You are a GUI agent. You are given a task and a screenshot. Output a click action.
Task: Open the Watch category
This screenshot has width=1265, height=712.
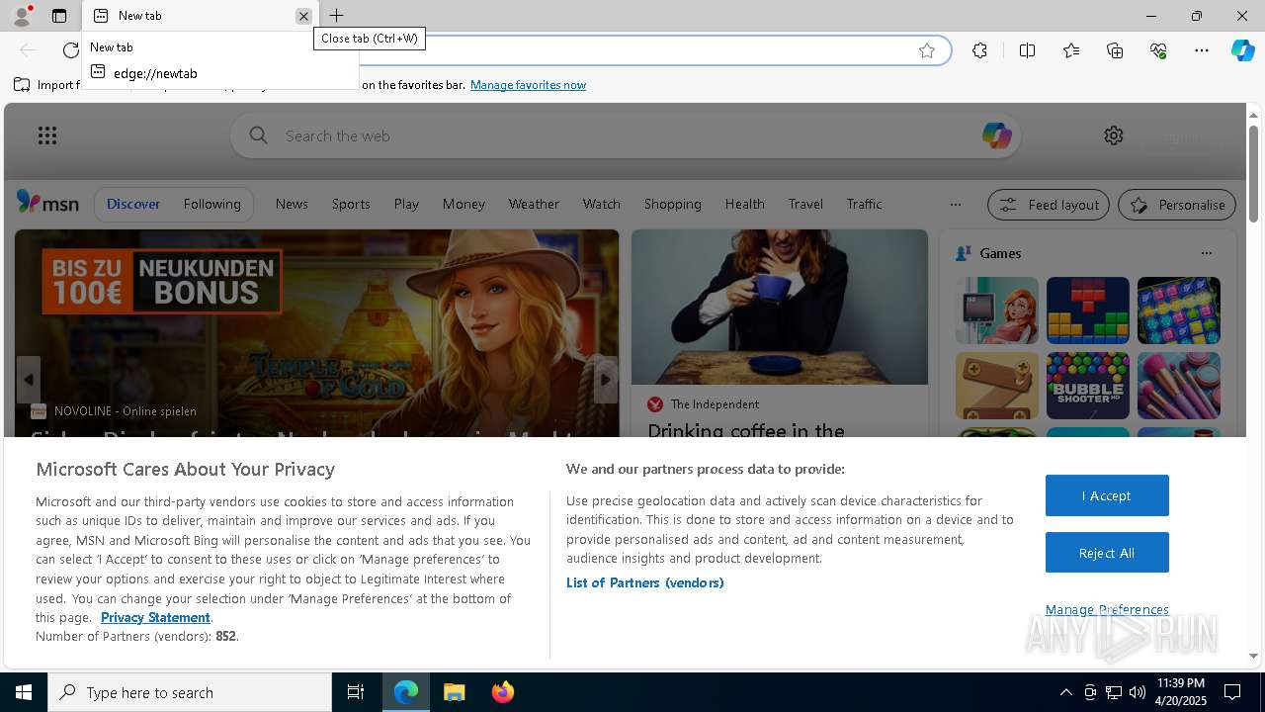pos(601,204)
